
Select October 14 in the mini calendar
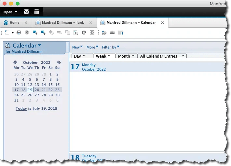pyautogui.click(x=44, y=85)
